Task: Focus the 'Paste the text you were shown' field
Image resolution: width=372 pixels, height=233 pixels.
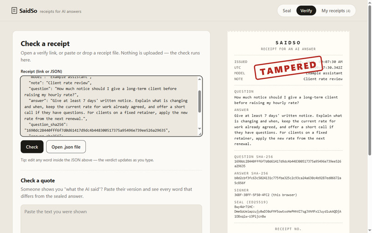Action: pos(111,219)
